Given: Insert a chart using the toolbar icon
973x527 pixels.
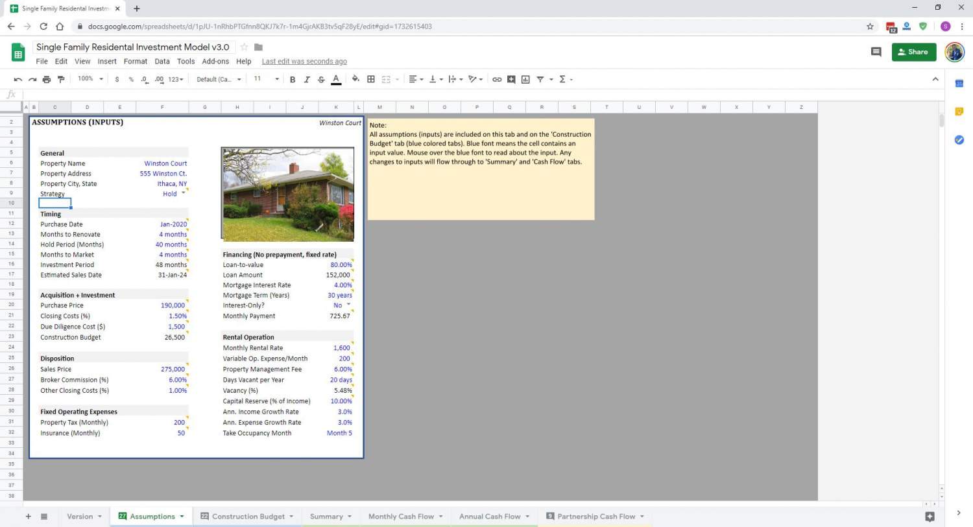Looking at the screenshot, I should pyautogui.click(x=525, y=78).
